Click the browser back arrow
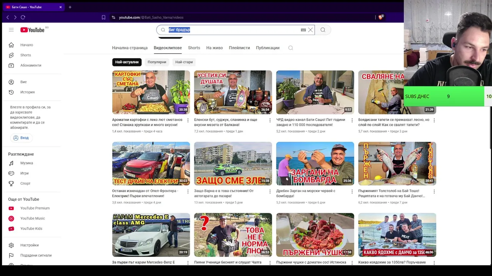The height and width of the screenshot is (276, 492). point(8,17)
